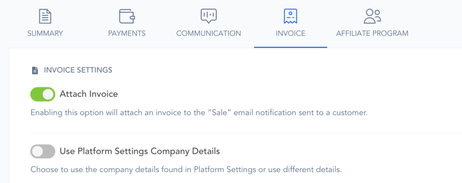Click the blue underline beneath Invoice tab

click(290, 47)
